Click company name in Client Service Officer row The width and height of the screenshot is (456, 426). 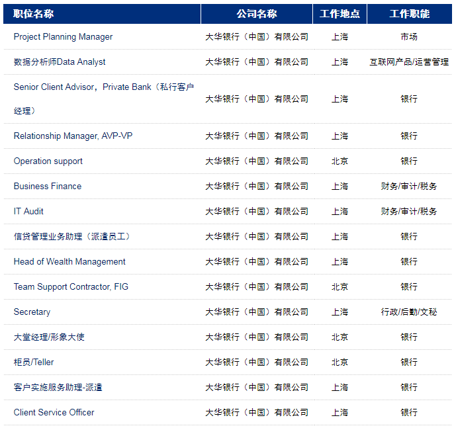tap(257, 413)
